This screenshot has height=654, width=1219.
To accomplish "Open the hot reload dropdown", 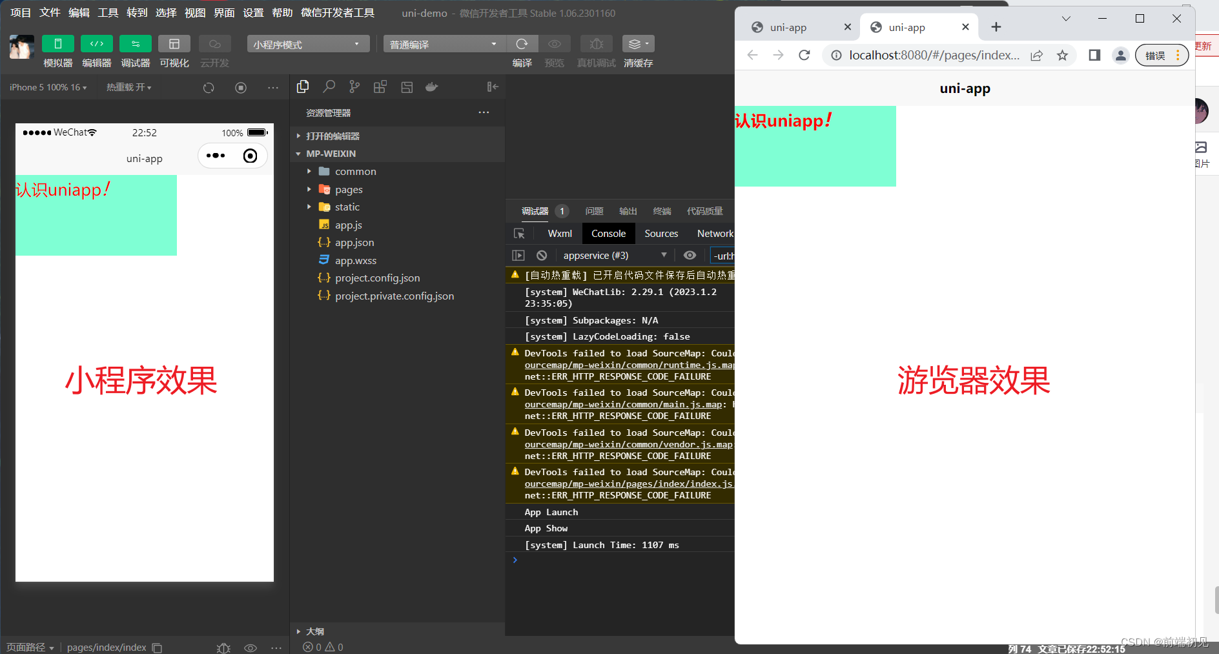I will click(x=128, y=87).
